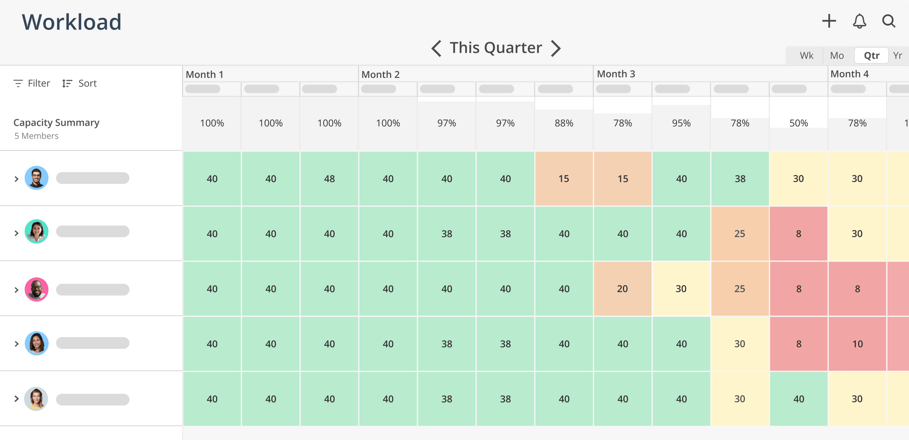Screen dimensions: 909x440
Task: Click first member's orange 15 cell in Month 2
Action: point(564,179)
